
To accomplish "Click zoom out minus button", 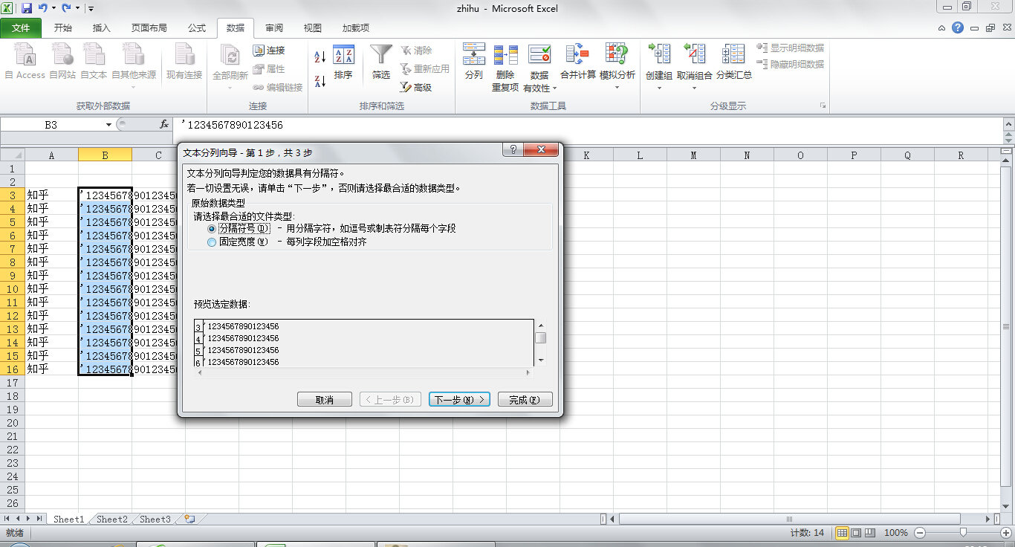I will (920, 533).
